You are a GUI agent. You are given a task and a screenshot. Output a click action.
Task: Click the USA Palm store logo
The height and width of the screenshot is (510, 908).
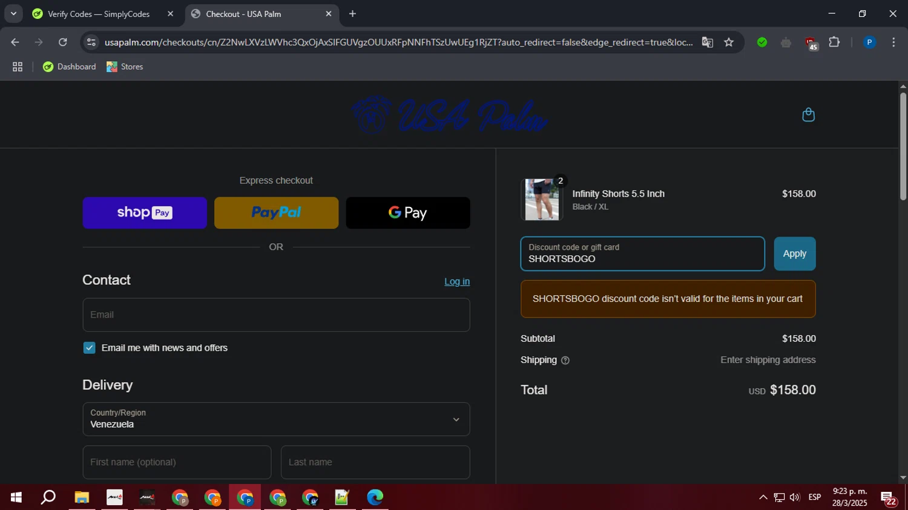tap(450, 115)
